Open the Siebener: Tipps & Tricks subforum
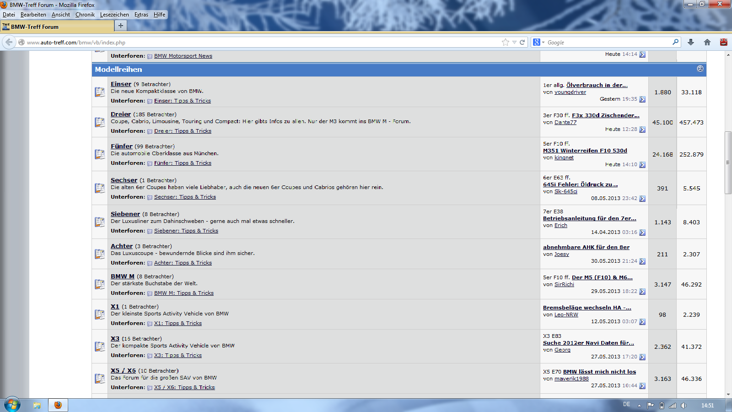732x412 pixels. 186,231
